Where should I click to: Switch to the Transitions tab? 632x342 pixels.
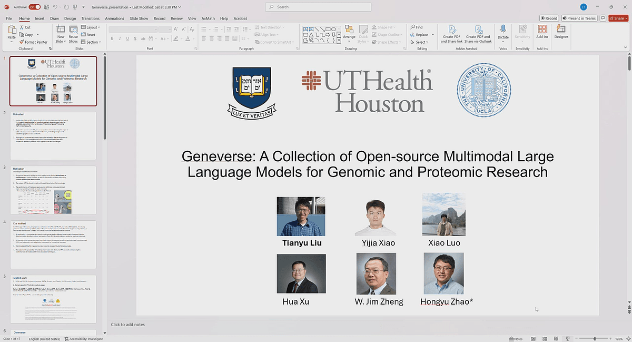point(91,18)
